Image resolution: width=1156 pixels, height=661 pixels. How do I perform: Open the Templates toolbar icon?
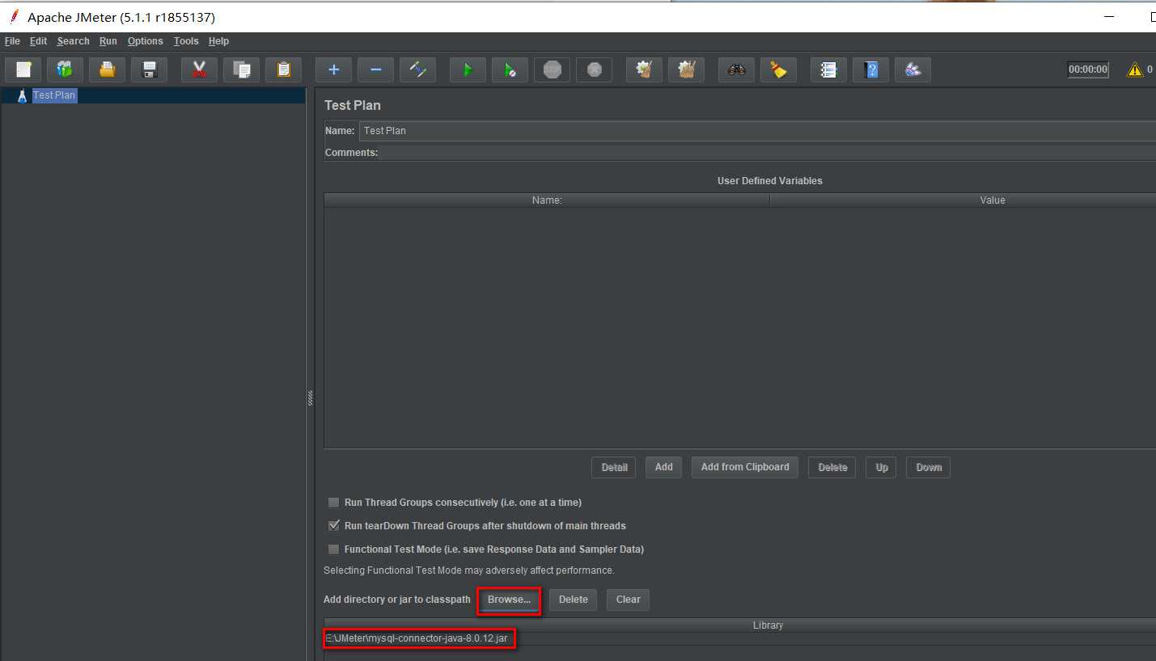[x=65, y=69]
